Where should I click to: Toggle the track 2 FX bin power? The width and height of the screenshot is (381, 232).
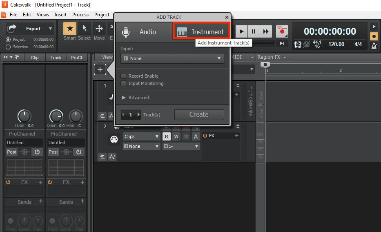205,135
